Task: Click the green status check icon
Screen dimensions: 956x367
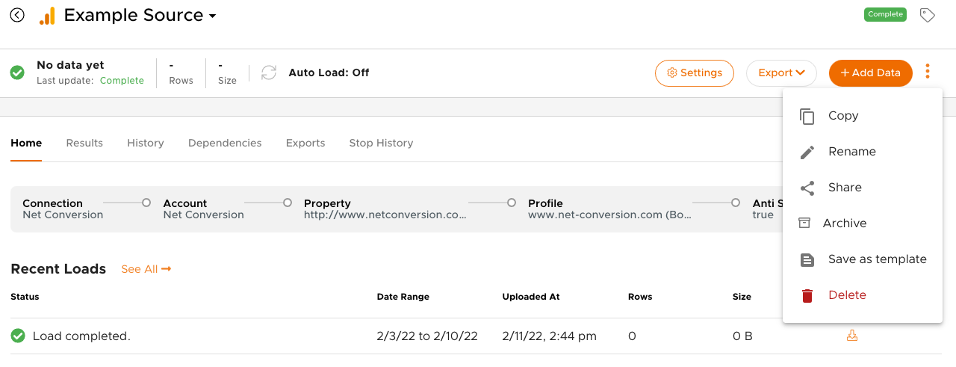Action: click(17, 73)
